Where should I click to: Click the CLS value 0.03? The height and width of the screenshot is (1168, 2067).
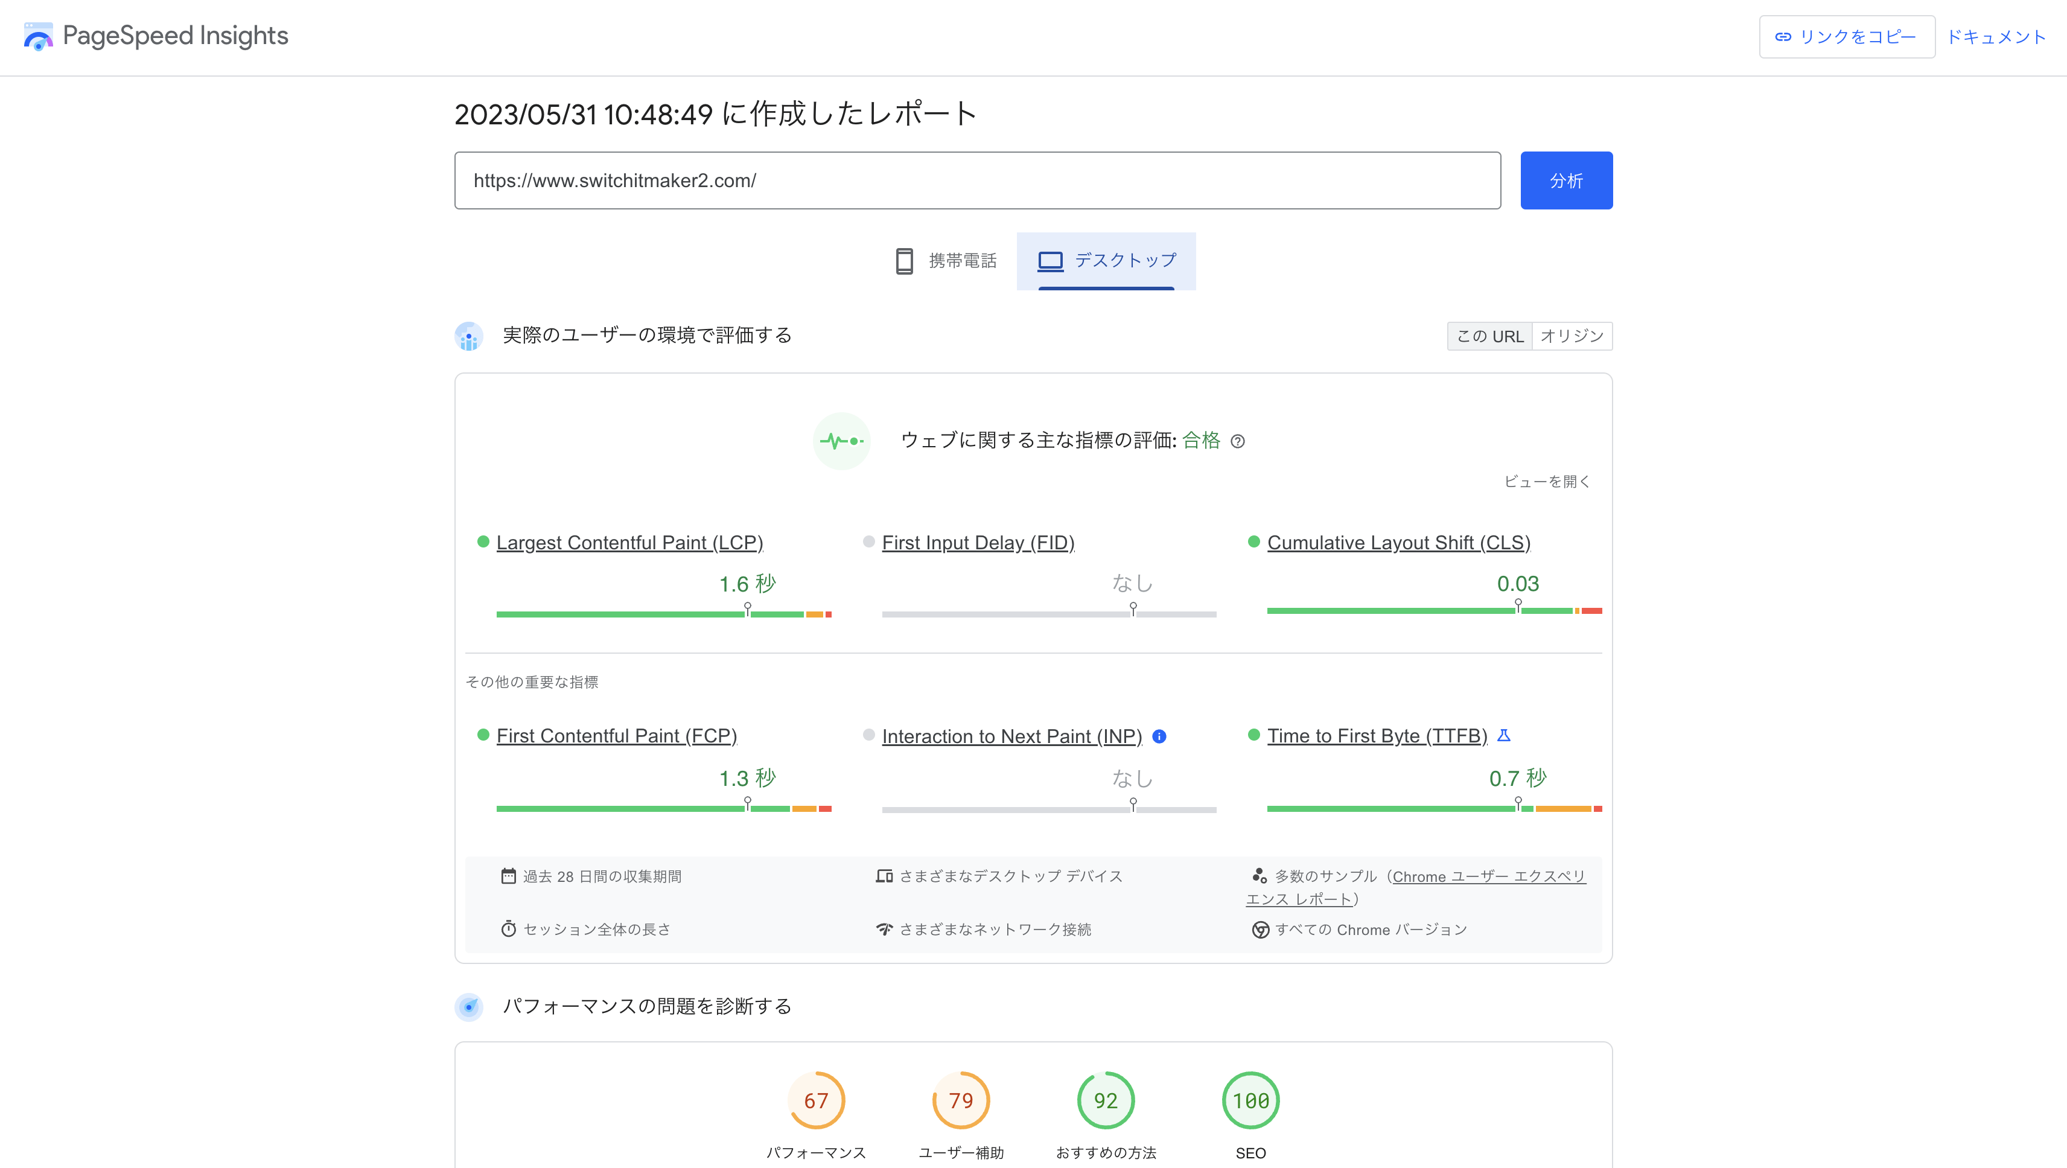[1517, 584]
